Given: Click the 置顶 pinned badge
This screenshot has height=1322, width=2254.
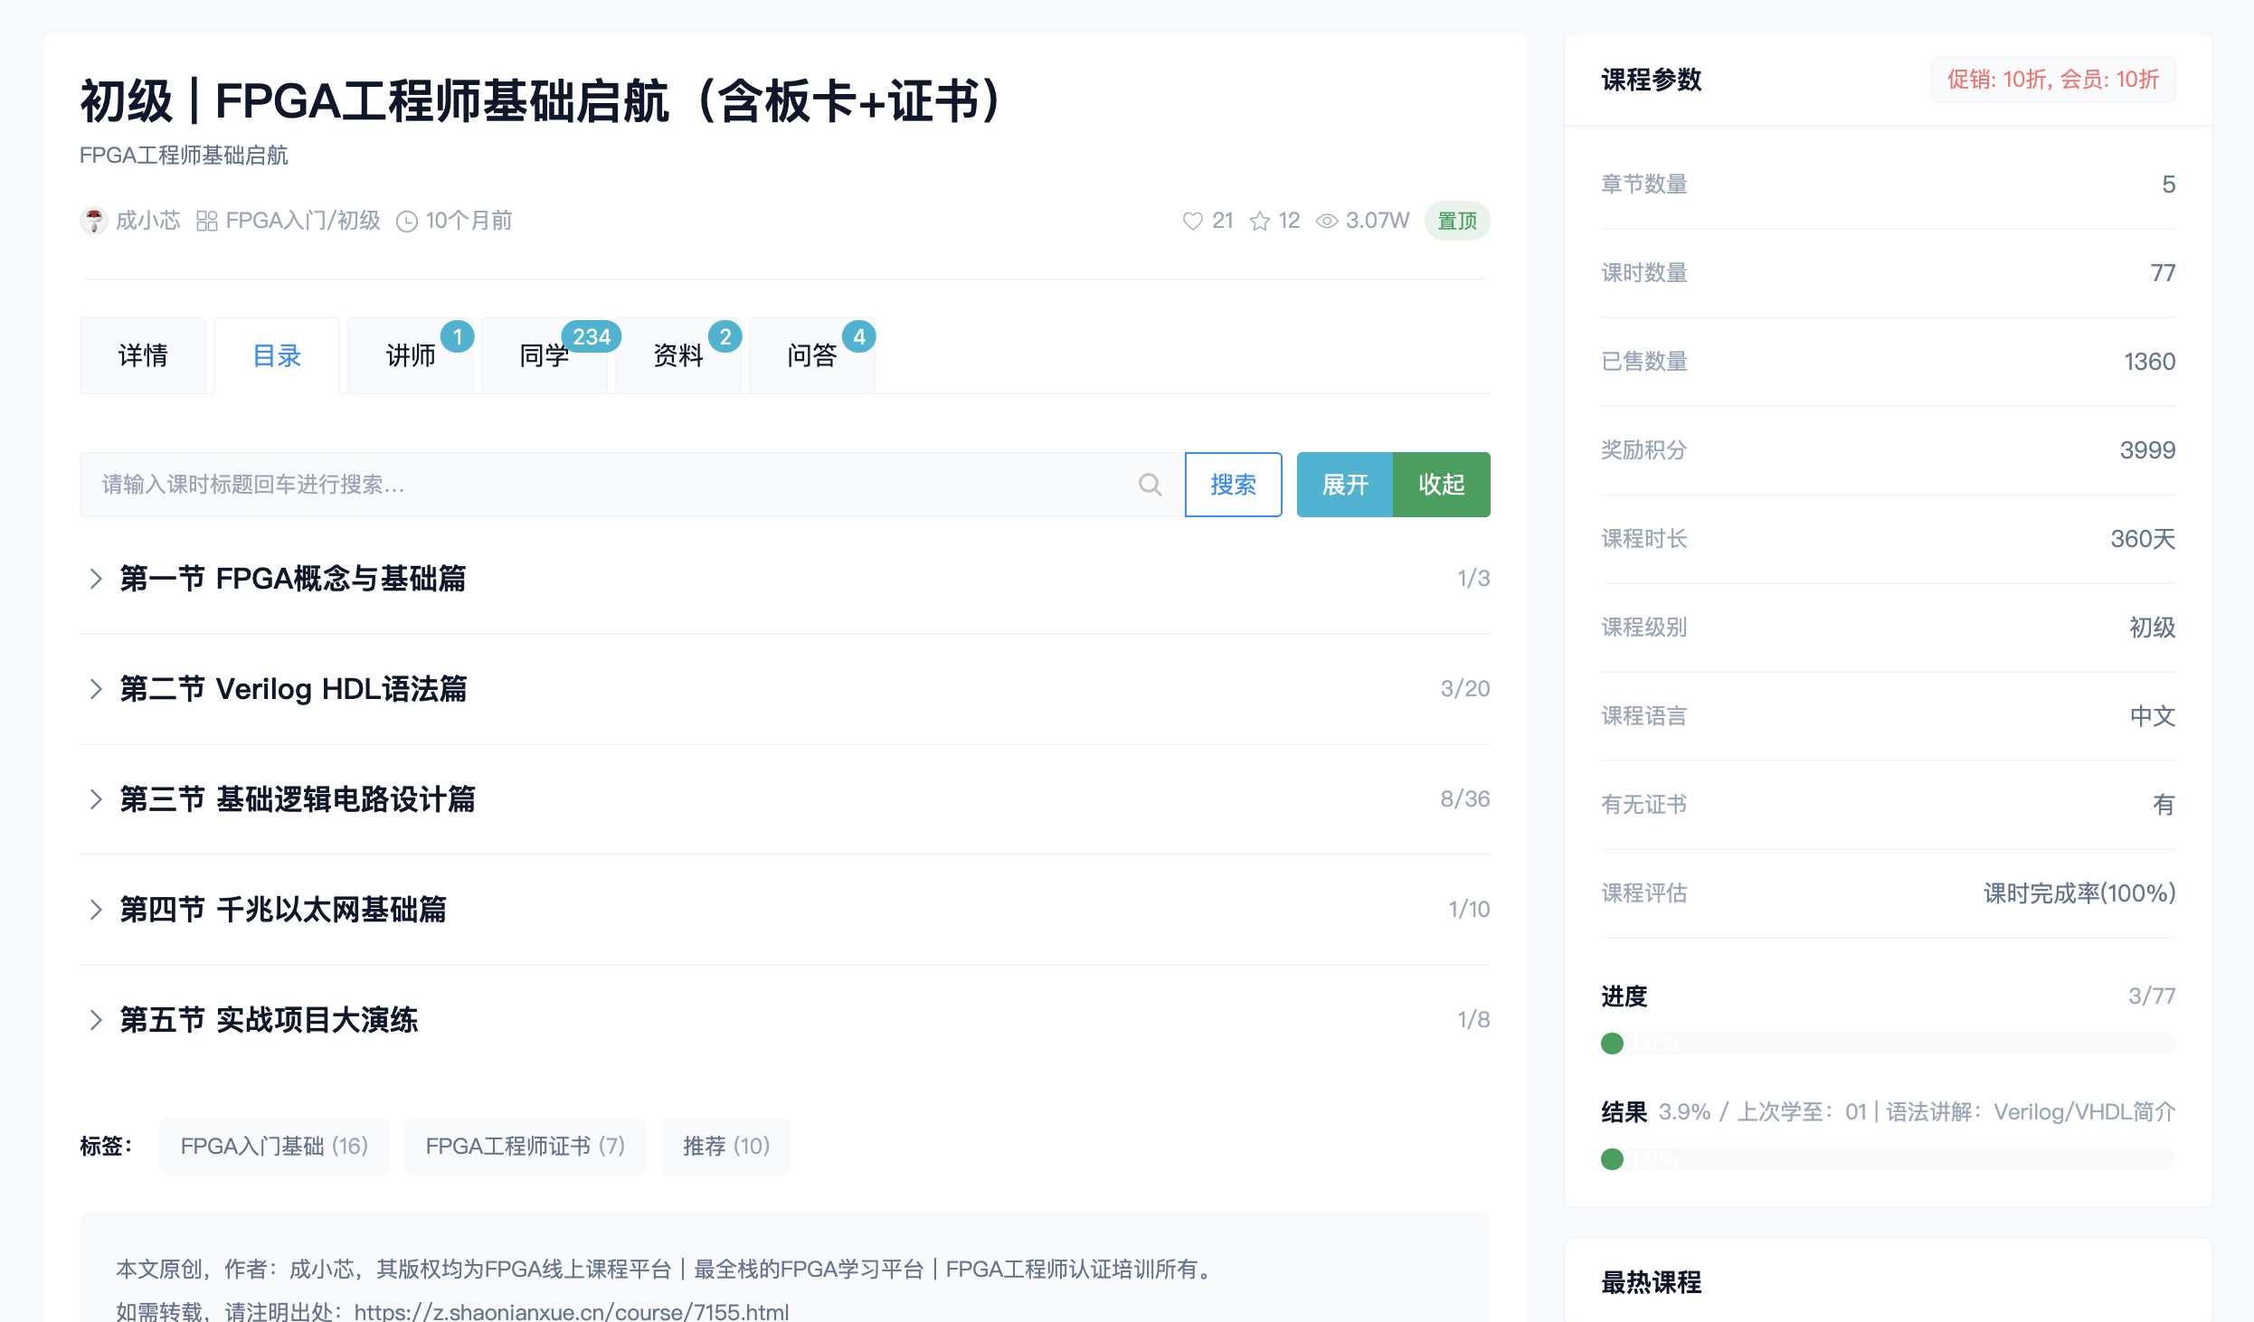Looking at the screenshot, I should pyautogui.click(x=1456, y=221).
